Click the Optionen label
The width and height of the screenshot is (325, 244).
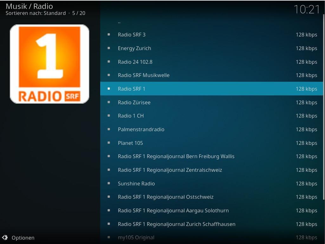tap(23, 238)
